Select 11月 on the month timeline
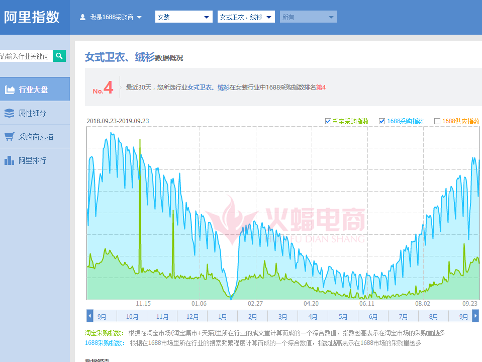This screenshot has width=482, height=362. (x=162, y=316)
